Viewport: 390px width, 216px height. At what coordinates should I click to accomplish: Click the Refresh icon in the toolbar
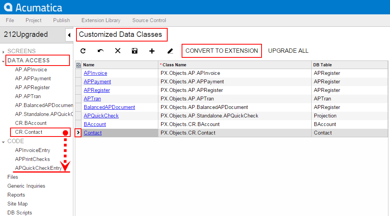(x=83, y=51)
